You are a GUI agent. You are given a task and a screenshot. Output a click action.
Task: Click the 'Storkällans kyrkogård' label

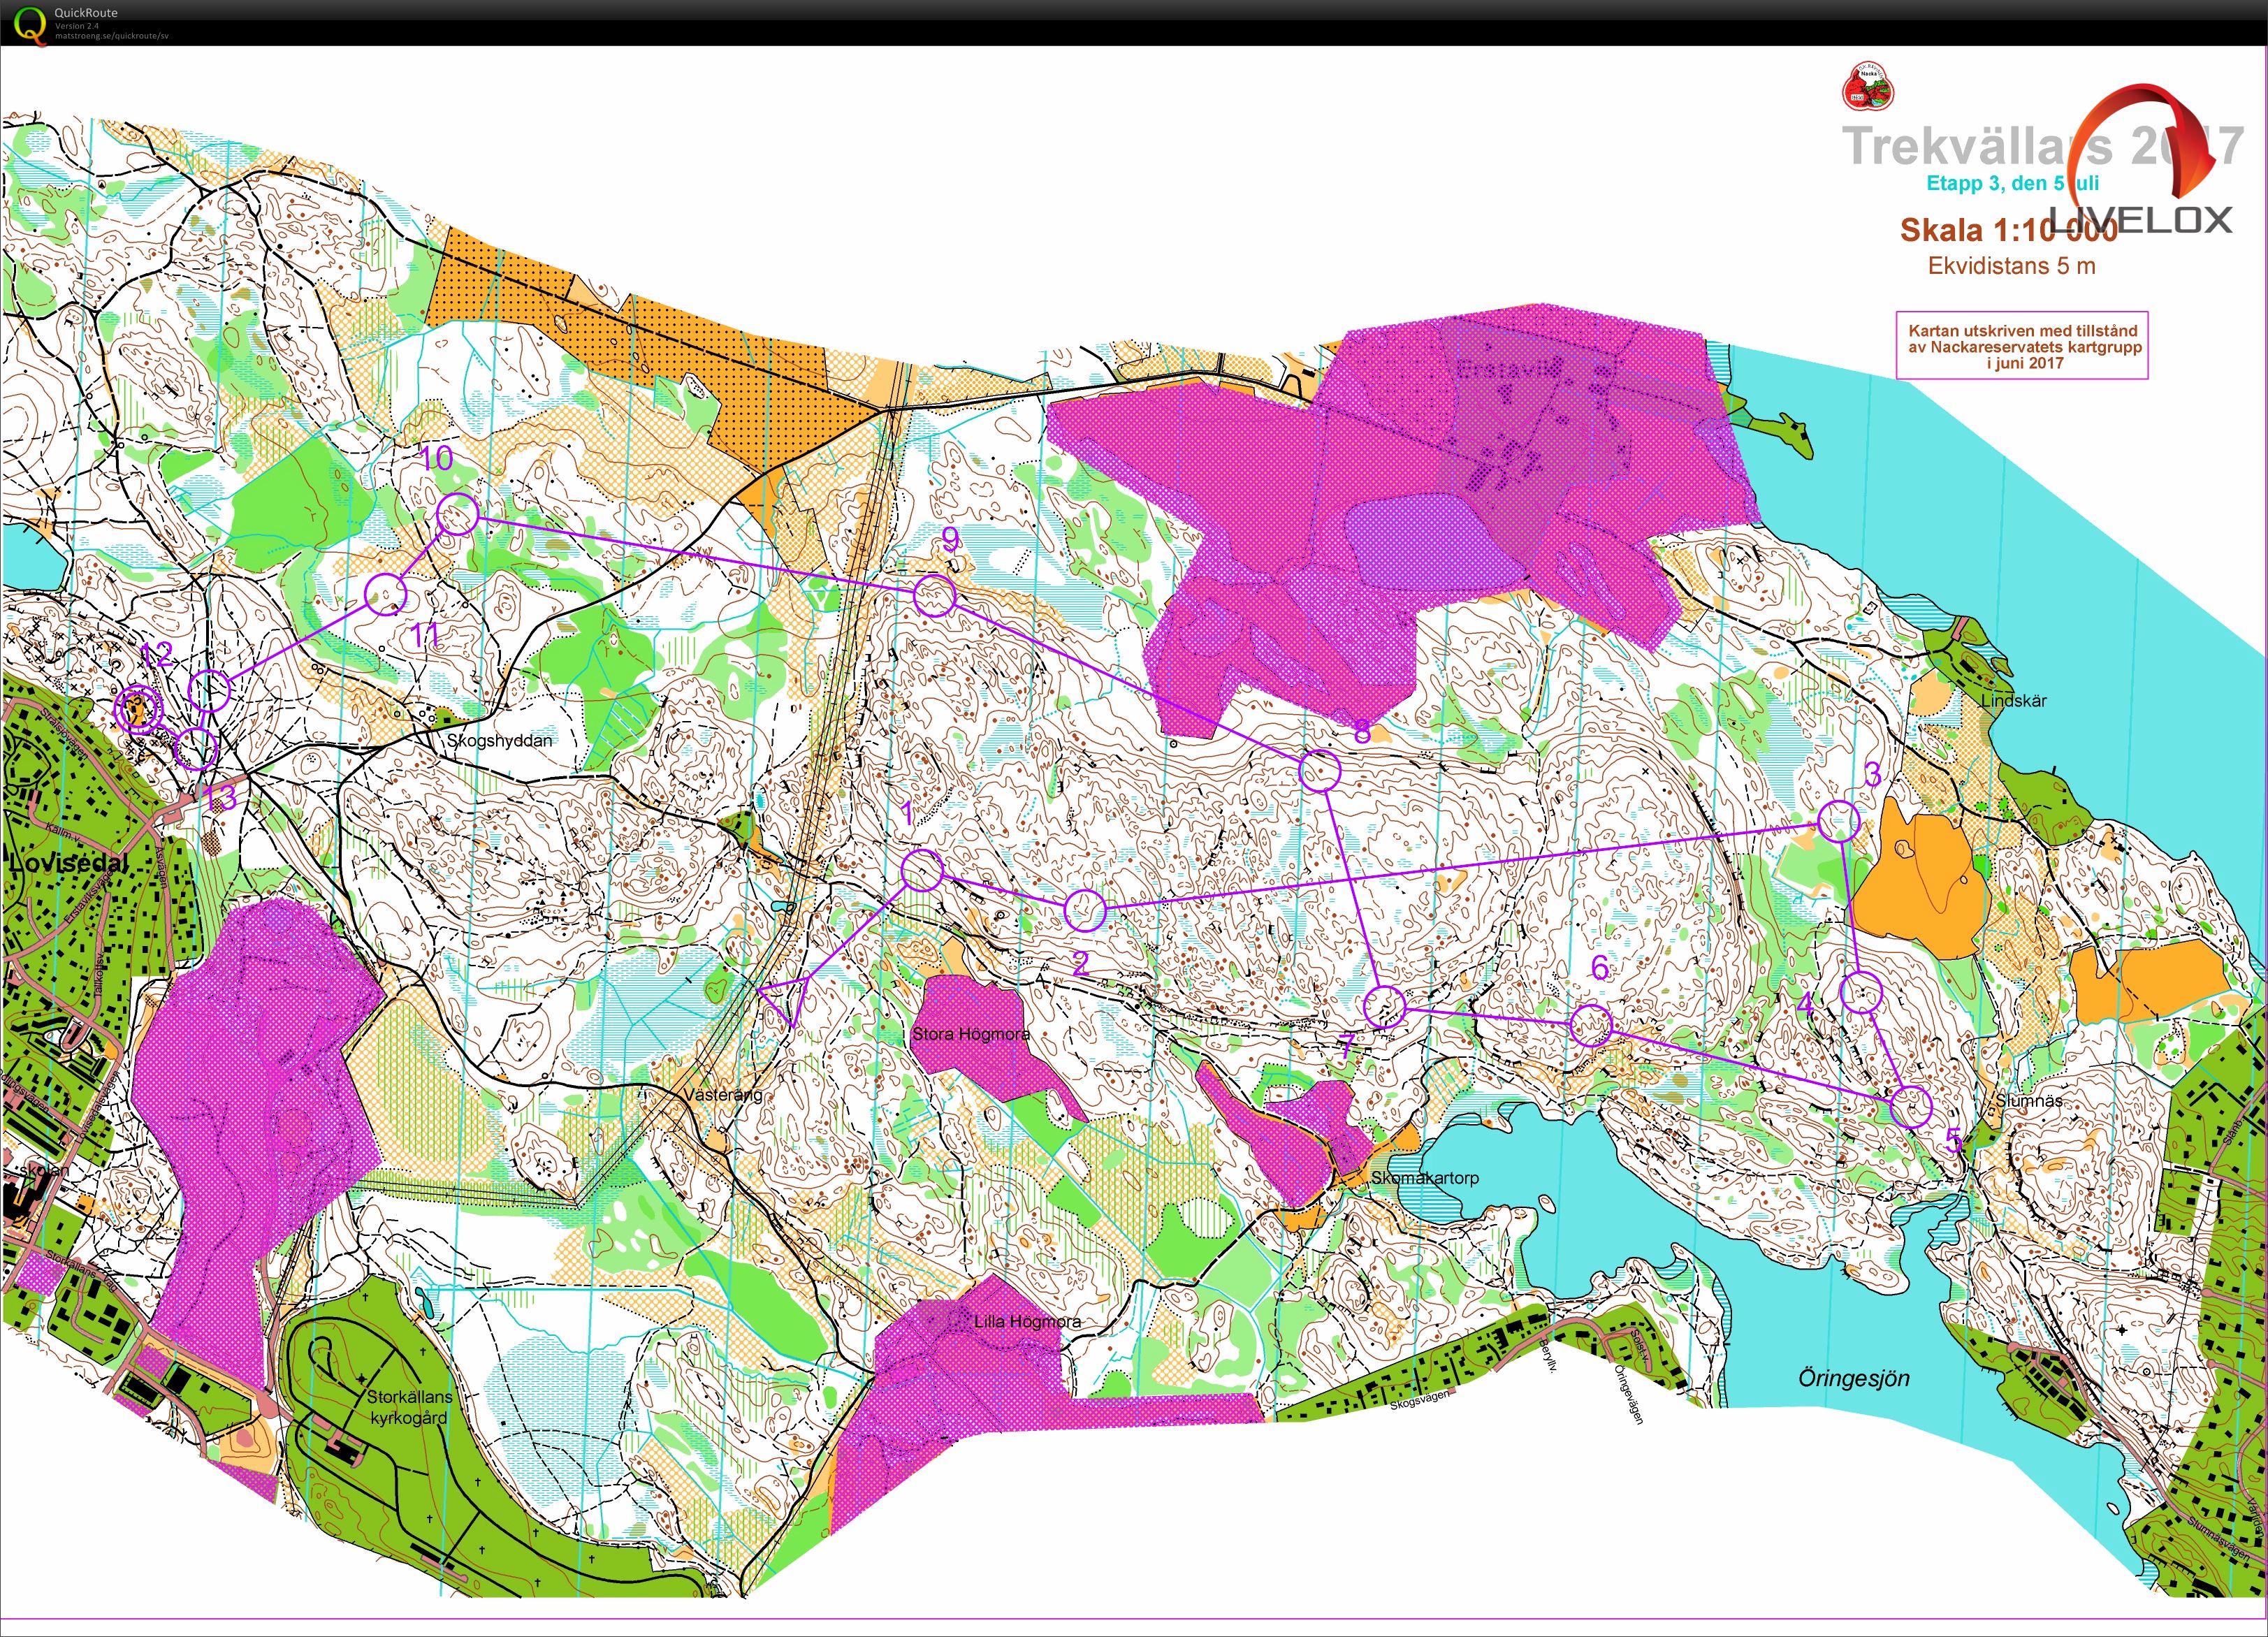[409, 1407]
